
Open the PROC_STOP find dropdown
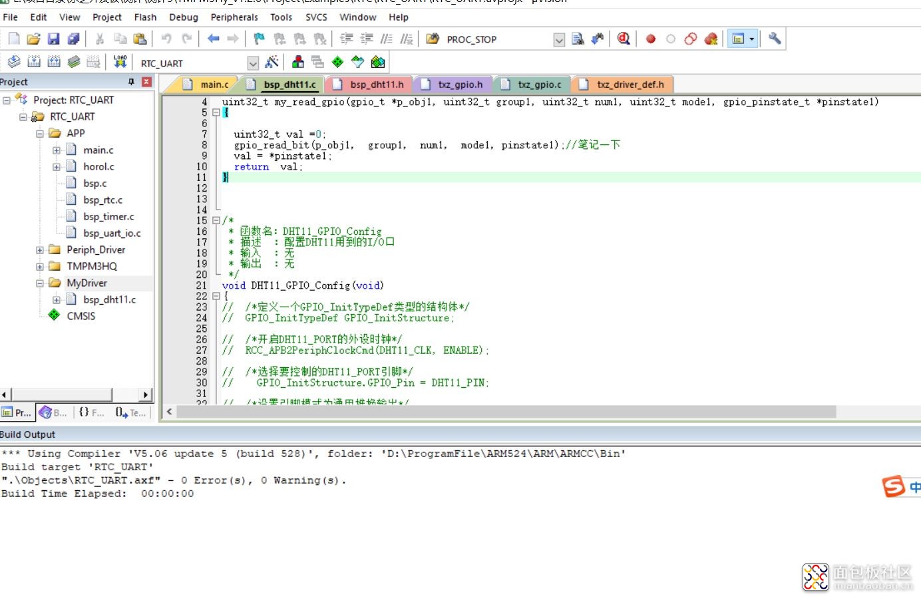560,40
